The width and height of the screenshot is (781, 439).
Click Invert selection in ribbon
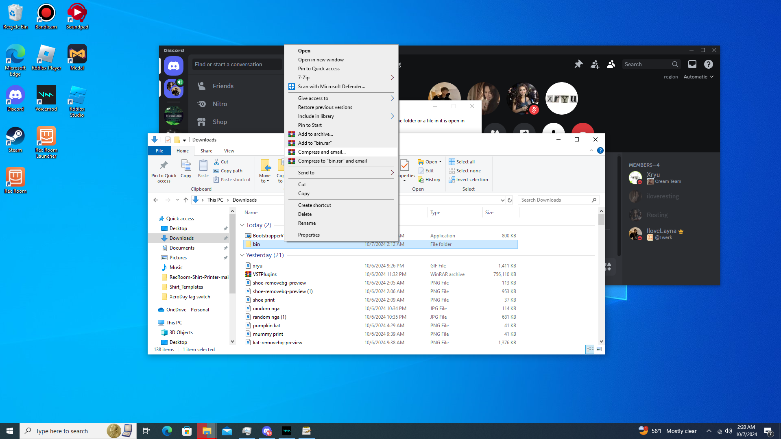click(468, 180)
